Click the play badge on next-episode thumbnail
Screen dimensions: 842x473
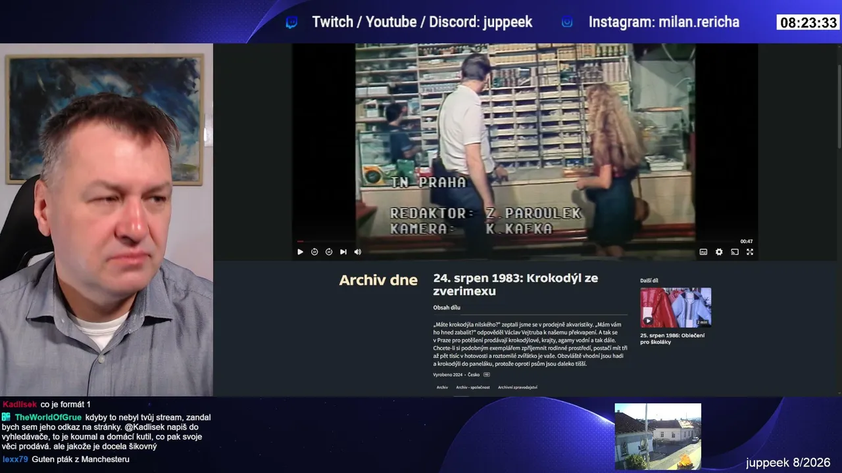[648, 321]
